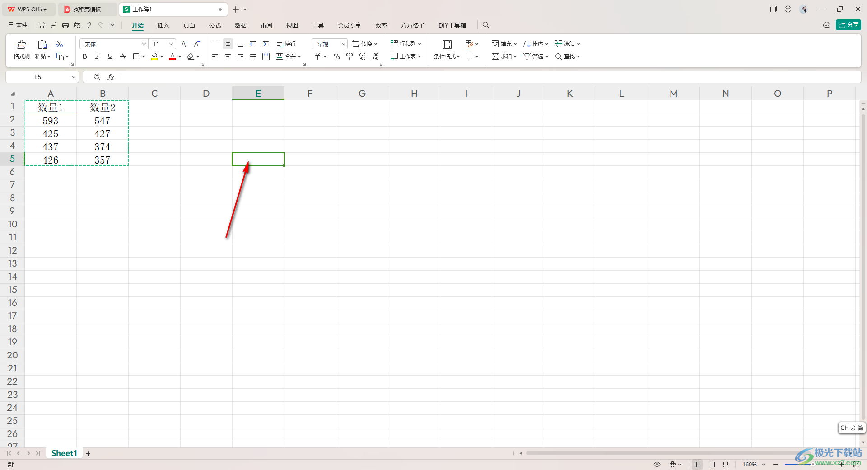Cut selection with the scissors icon

click(x=59, y=44)
